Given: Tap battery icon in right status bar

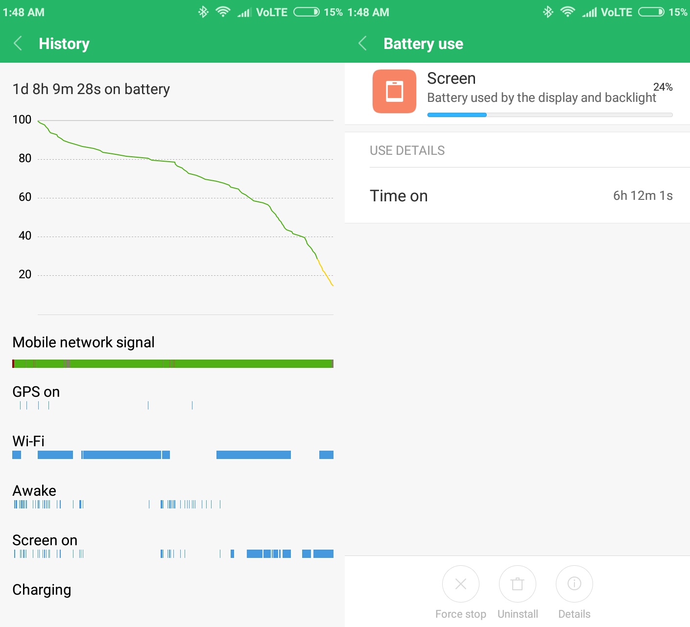Looking at the screenshot, I should coord(651,12).
